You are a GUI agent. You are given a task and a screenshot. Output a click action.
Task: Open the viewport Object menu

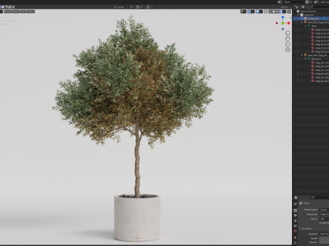pyautogui.click(x=31, y=12)
